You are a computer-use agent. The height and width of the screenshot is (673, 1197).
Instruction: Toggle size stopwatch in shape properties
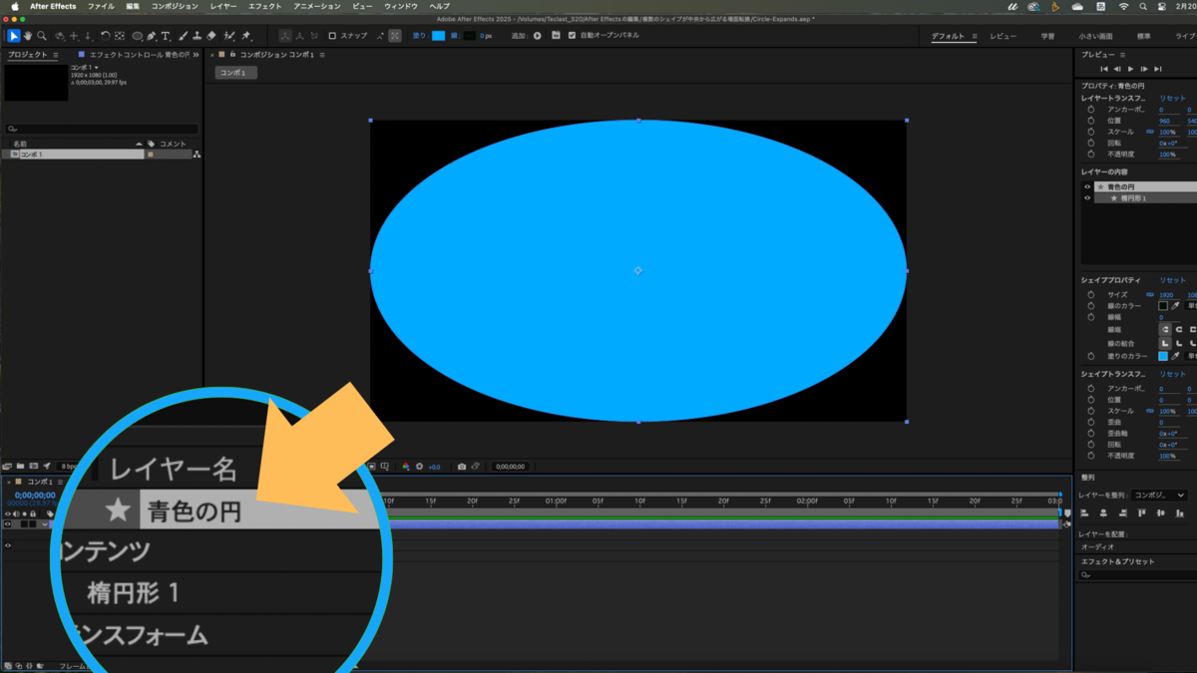point(1091,295)
